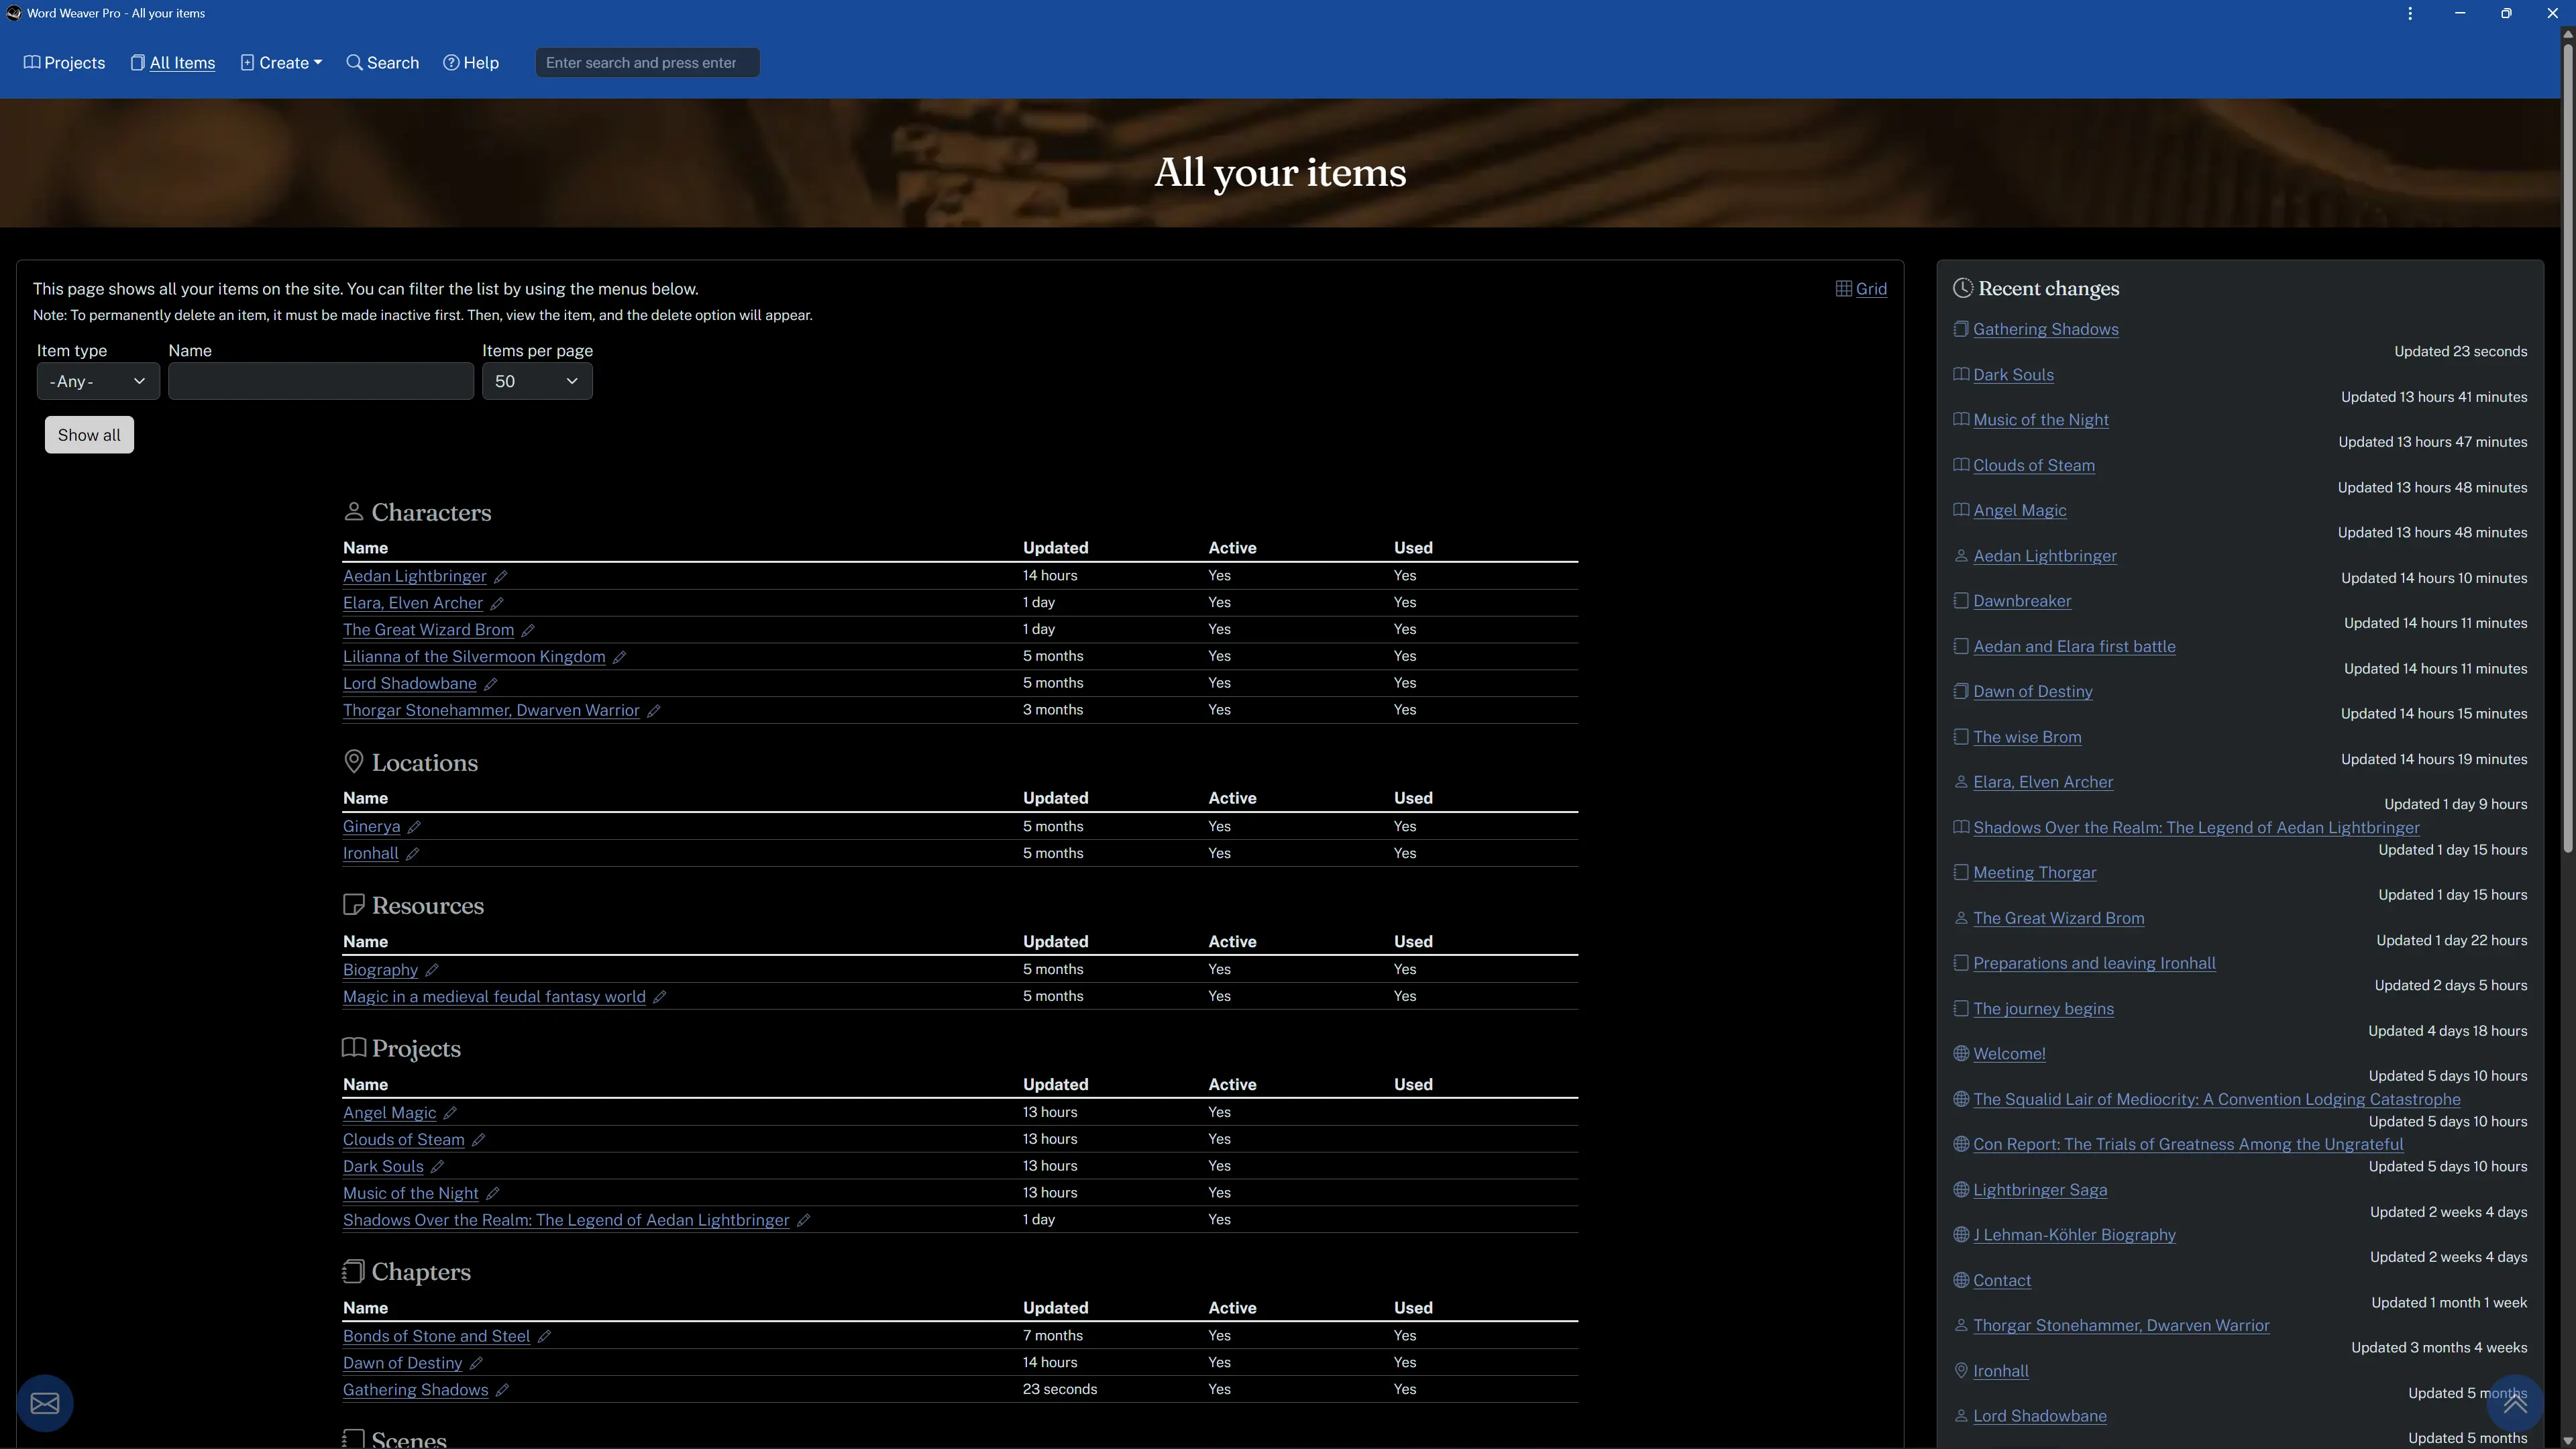Open Meeting Thorgar in Recent changes
This screenshot has width=2576, height=1449.
[x=2034, y=873]
